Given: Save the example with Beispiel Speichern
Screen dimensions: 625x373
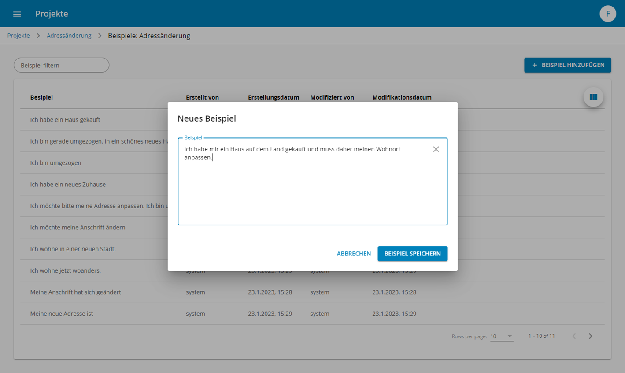Looking at the screenshot, I should pos(412,254).
